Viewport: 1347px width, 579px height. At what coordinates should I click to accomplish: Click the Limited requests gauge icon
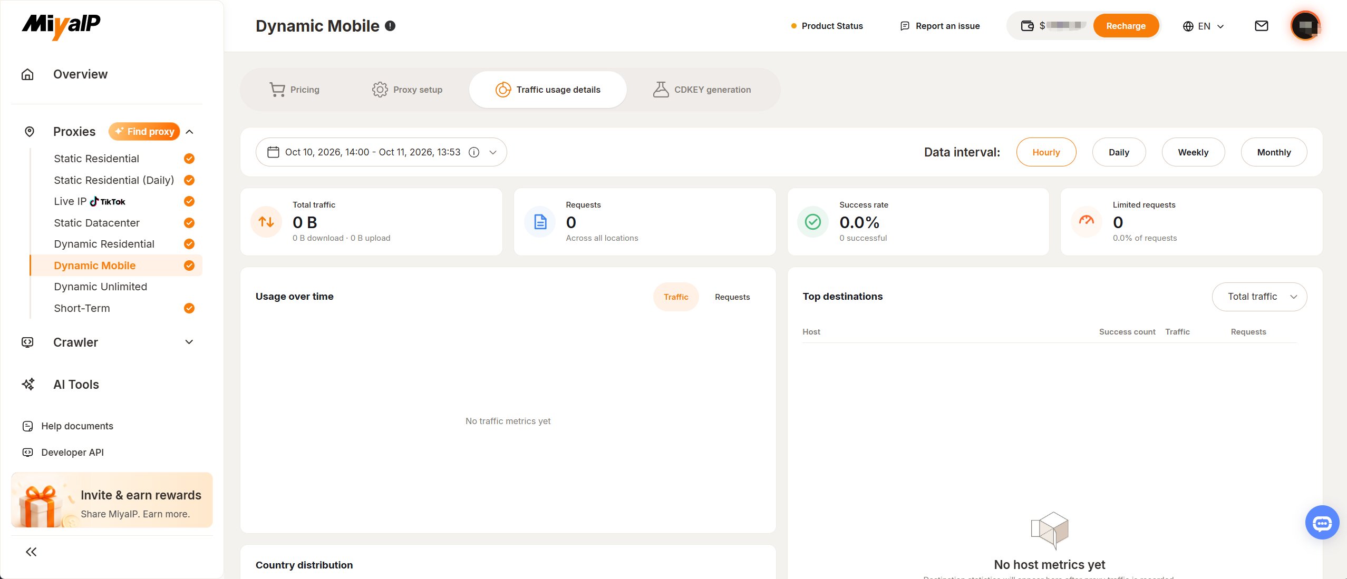coord(1087,222)
